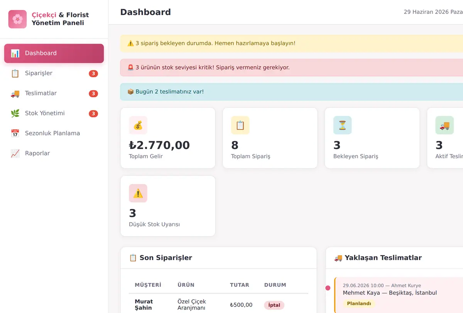Click the Bekleyen Sipariş label
This screenshot has width=463, height=313.
coord(356,156)
